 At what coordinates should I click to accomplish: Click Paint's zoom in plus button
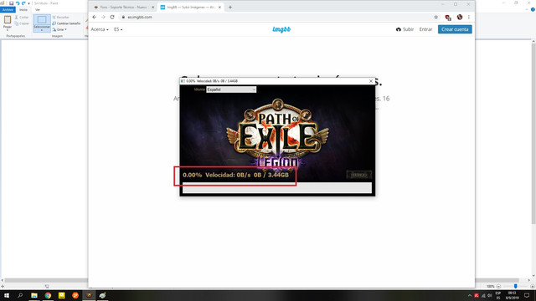click(532, 286)
